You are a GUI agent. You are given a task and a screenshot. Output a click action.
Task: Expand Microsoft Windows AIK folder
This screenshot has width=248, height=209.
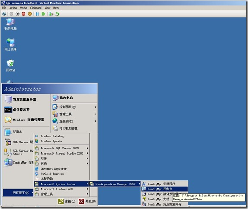pos(62,189)
